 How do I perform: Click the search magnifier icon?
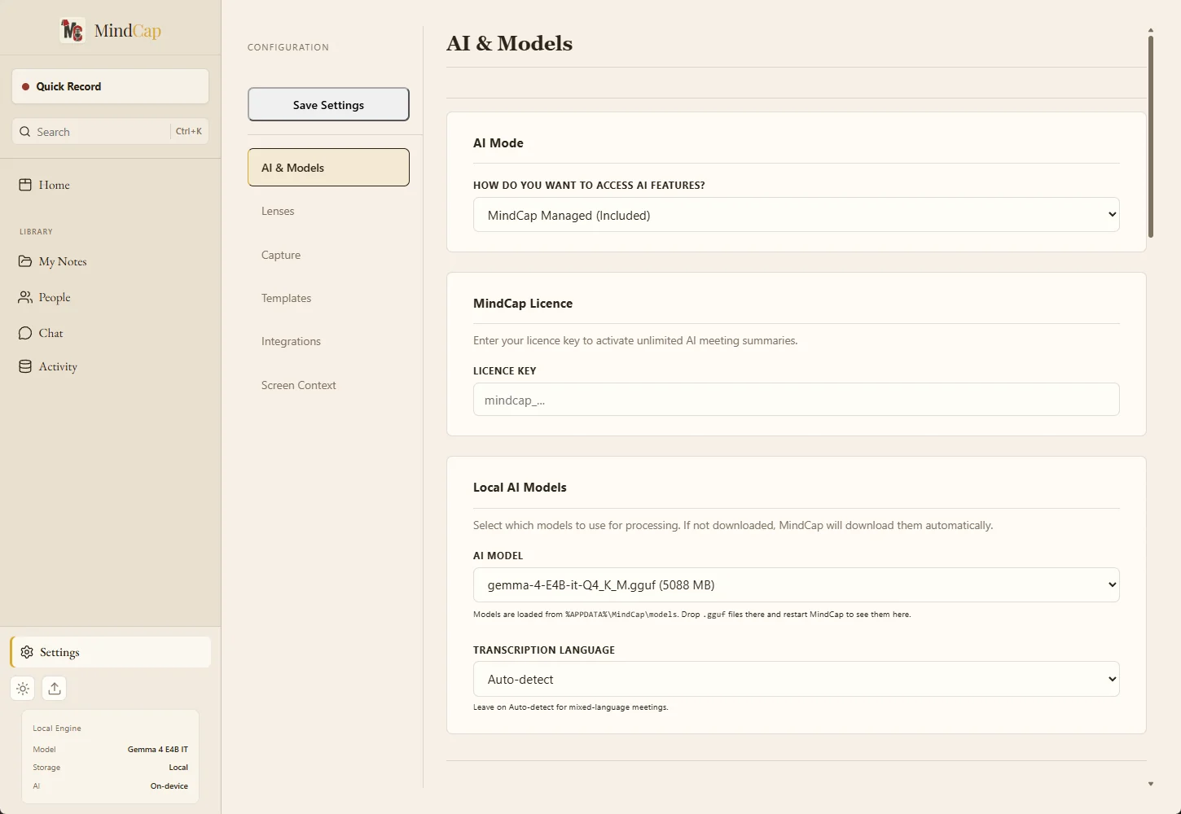(25, 132)
